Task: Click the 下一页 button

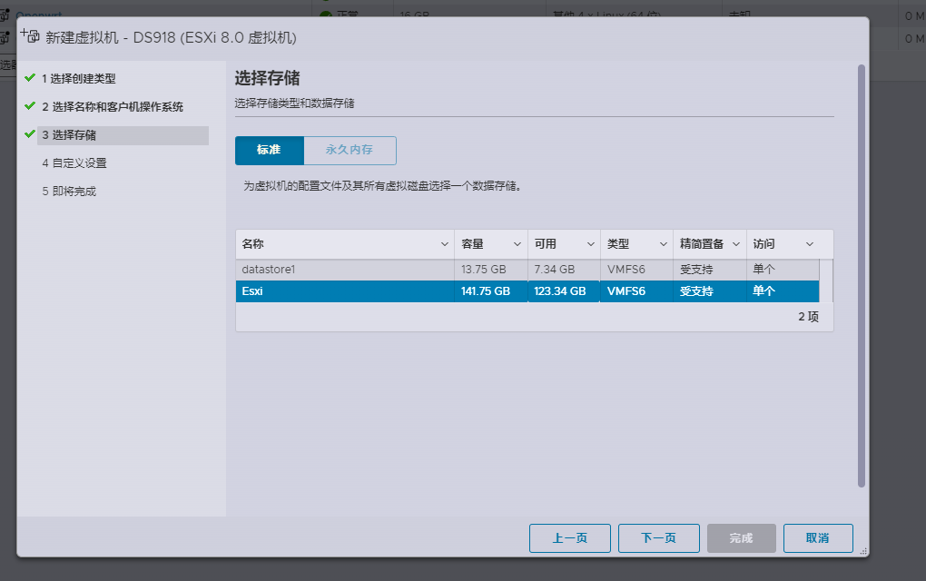Action: tap(658, 538)
